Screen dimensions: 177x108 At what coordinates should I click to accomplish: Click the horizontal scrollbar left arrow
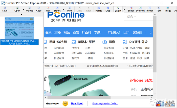click(x=46, y=97)
